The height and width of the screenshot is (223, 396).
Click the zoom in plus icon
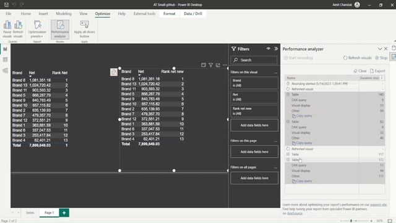[x=371, y=221]
